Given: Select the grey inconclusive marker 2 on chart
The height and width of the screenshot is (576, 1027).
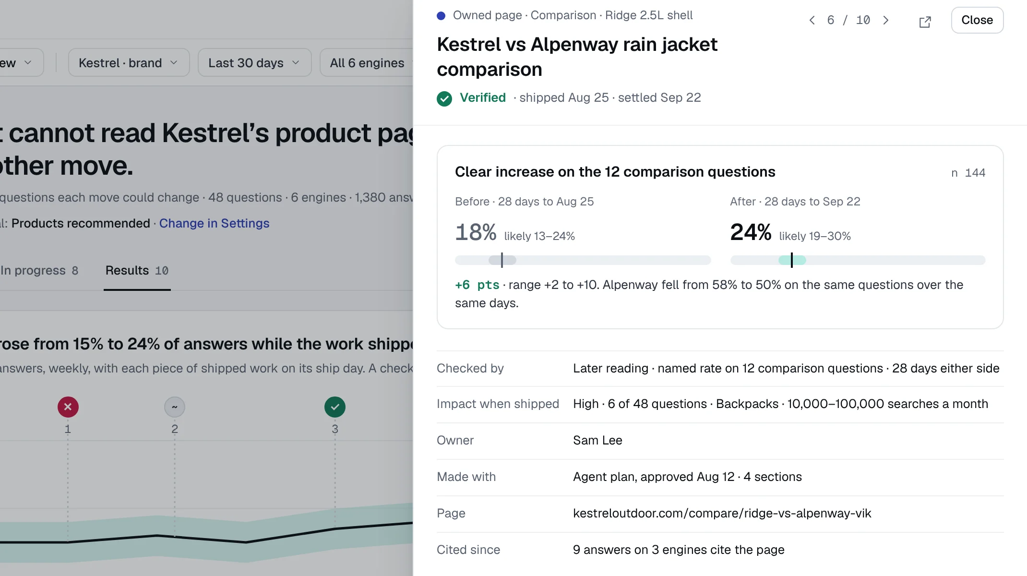Looking at the screenshot, I should (x=175, y=407).
